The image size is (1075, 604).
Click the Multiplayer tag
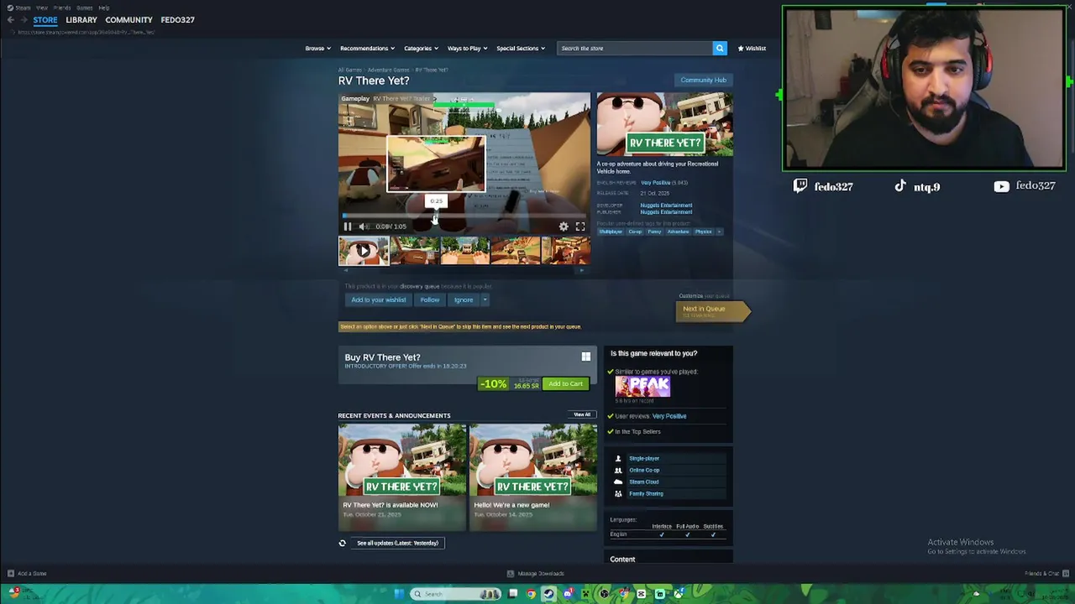[611, 232]
